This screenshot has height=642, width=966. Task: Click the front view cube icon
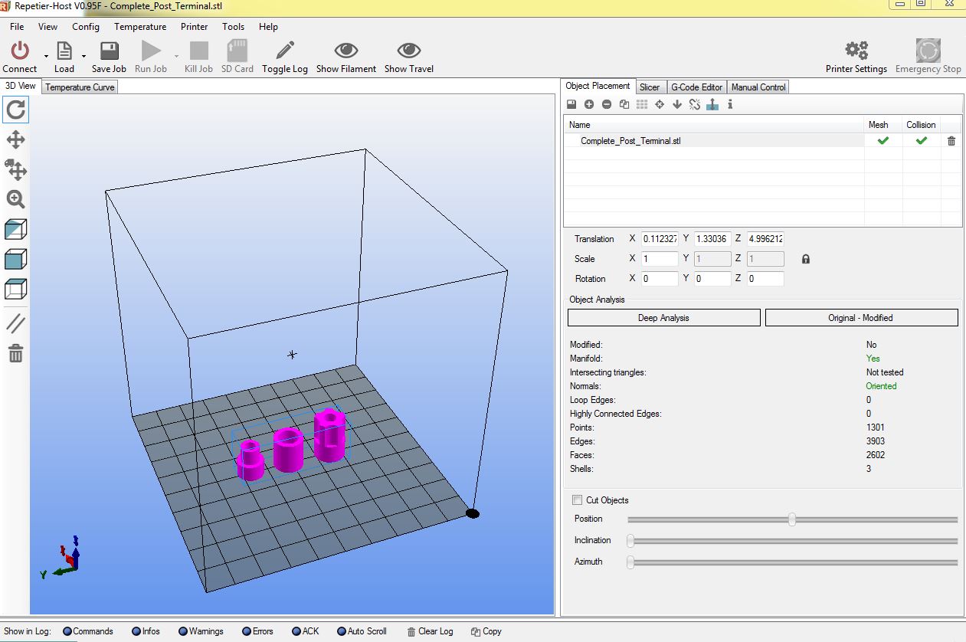[16, 259]
